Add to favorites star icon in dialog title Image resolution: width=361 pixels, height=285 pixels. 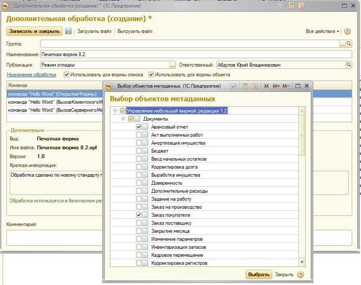(233, 86)
